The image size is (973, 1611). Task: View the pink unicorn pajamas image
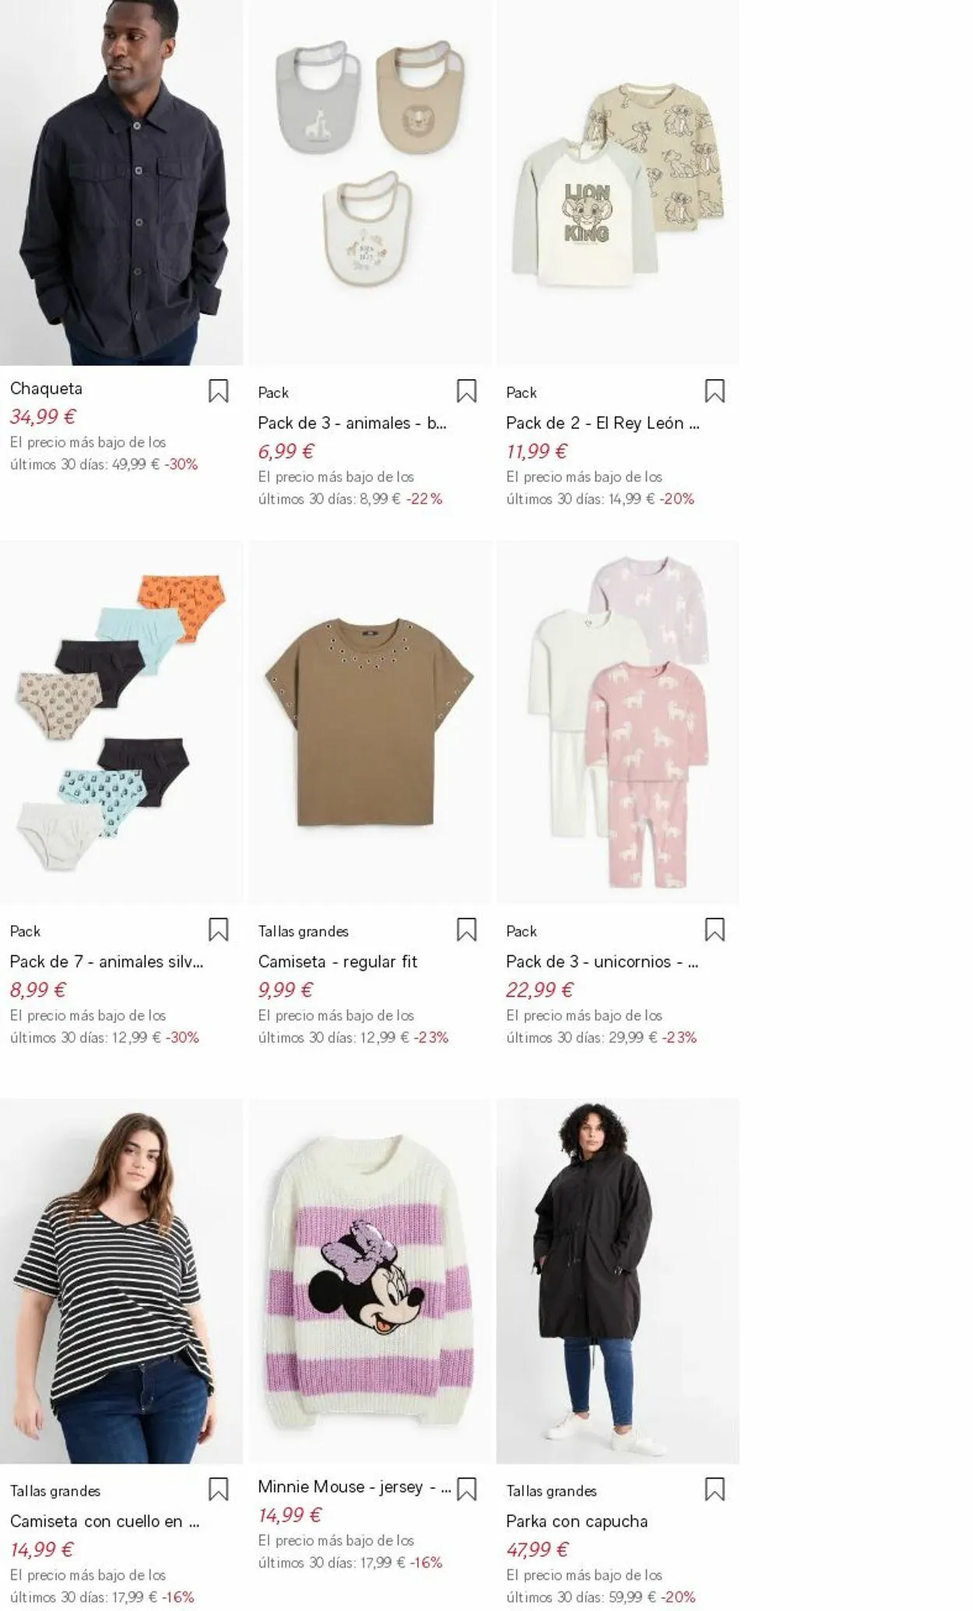618,723
